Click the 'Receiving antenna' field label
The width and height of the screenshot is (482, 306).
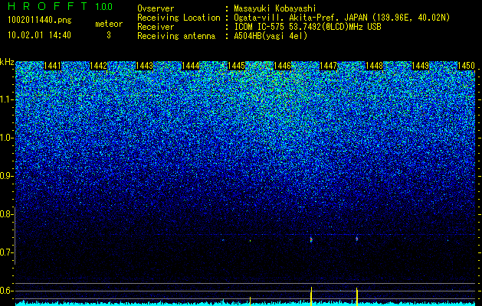176,36
